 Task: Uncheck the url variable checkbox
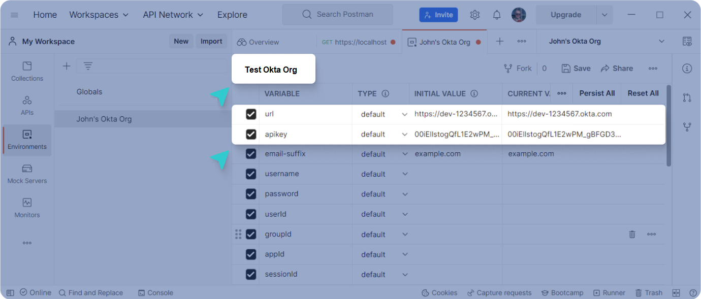coord(251,114)
